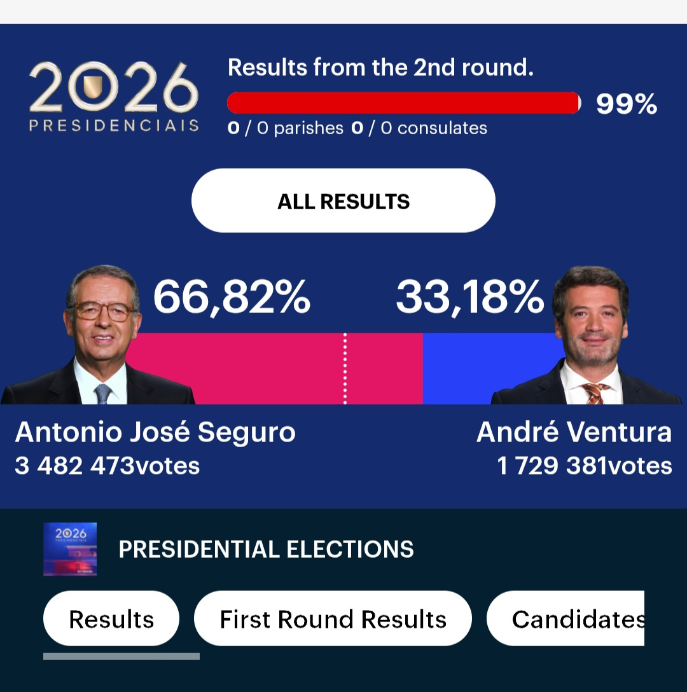Image resolution: width=687 pixels, height=692 pixels.
Task: Switch to the First Round Results tab
Action: (x=333, y=619)
